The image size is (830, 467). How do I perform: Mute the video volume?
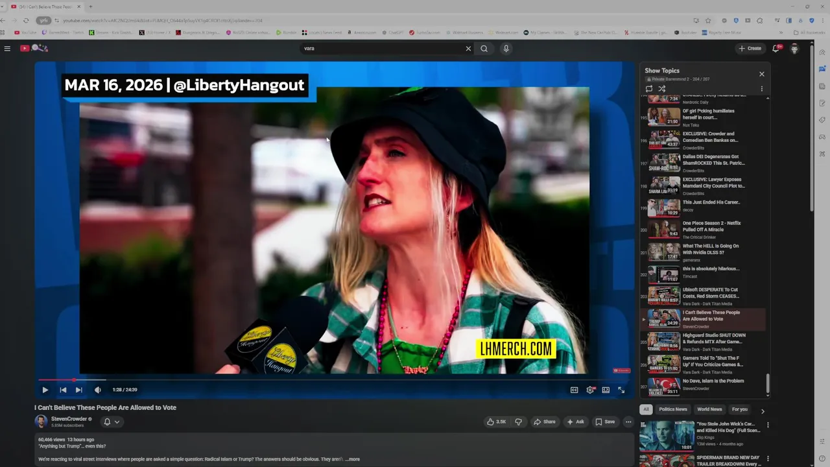(98, 390)
